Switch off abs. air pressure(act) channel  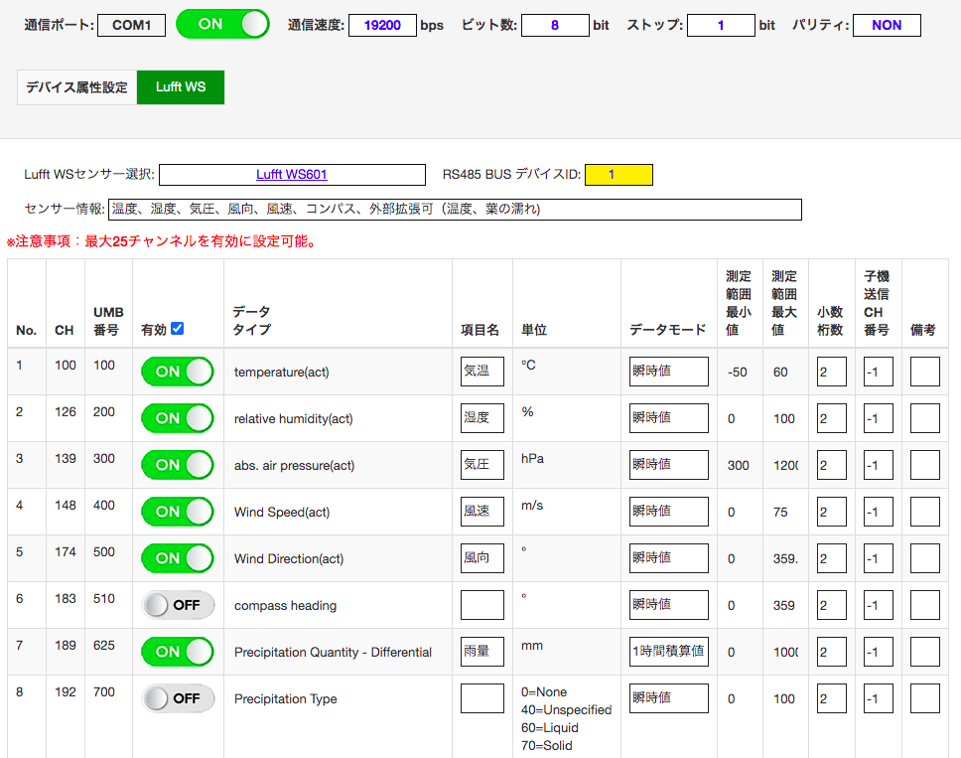(178, 465)
